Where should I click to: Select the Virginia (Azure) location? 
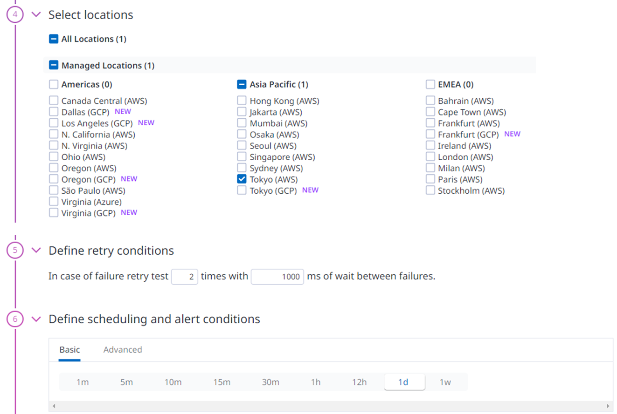tap(54, 202)
